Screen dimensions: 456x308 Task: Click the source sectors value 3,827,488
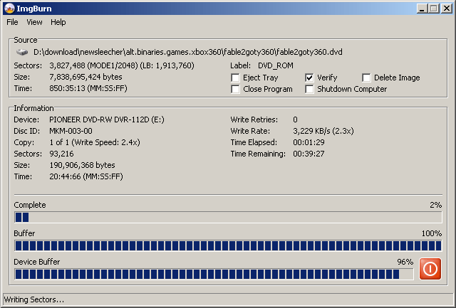pyautogui.click(x=122, y=65)
